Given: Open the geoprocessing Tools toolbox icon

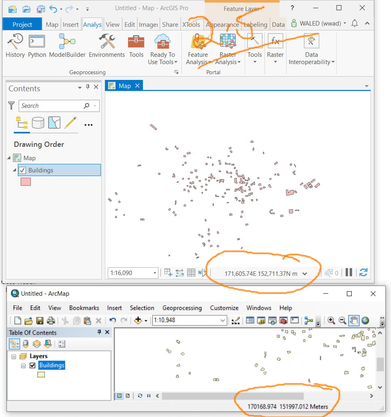Looking at the screenshot, I should [136, 45].
